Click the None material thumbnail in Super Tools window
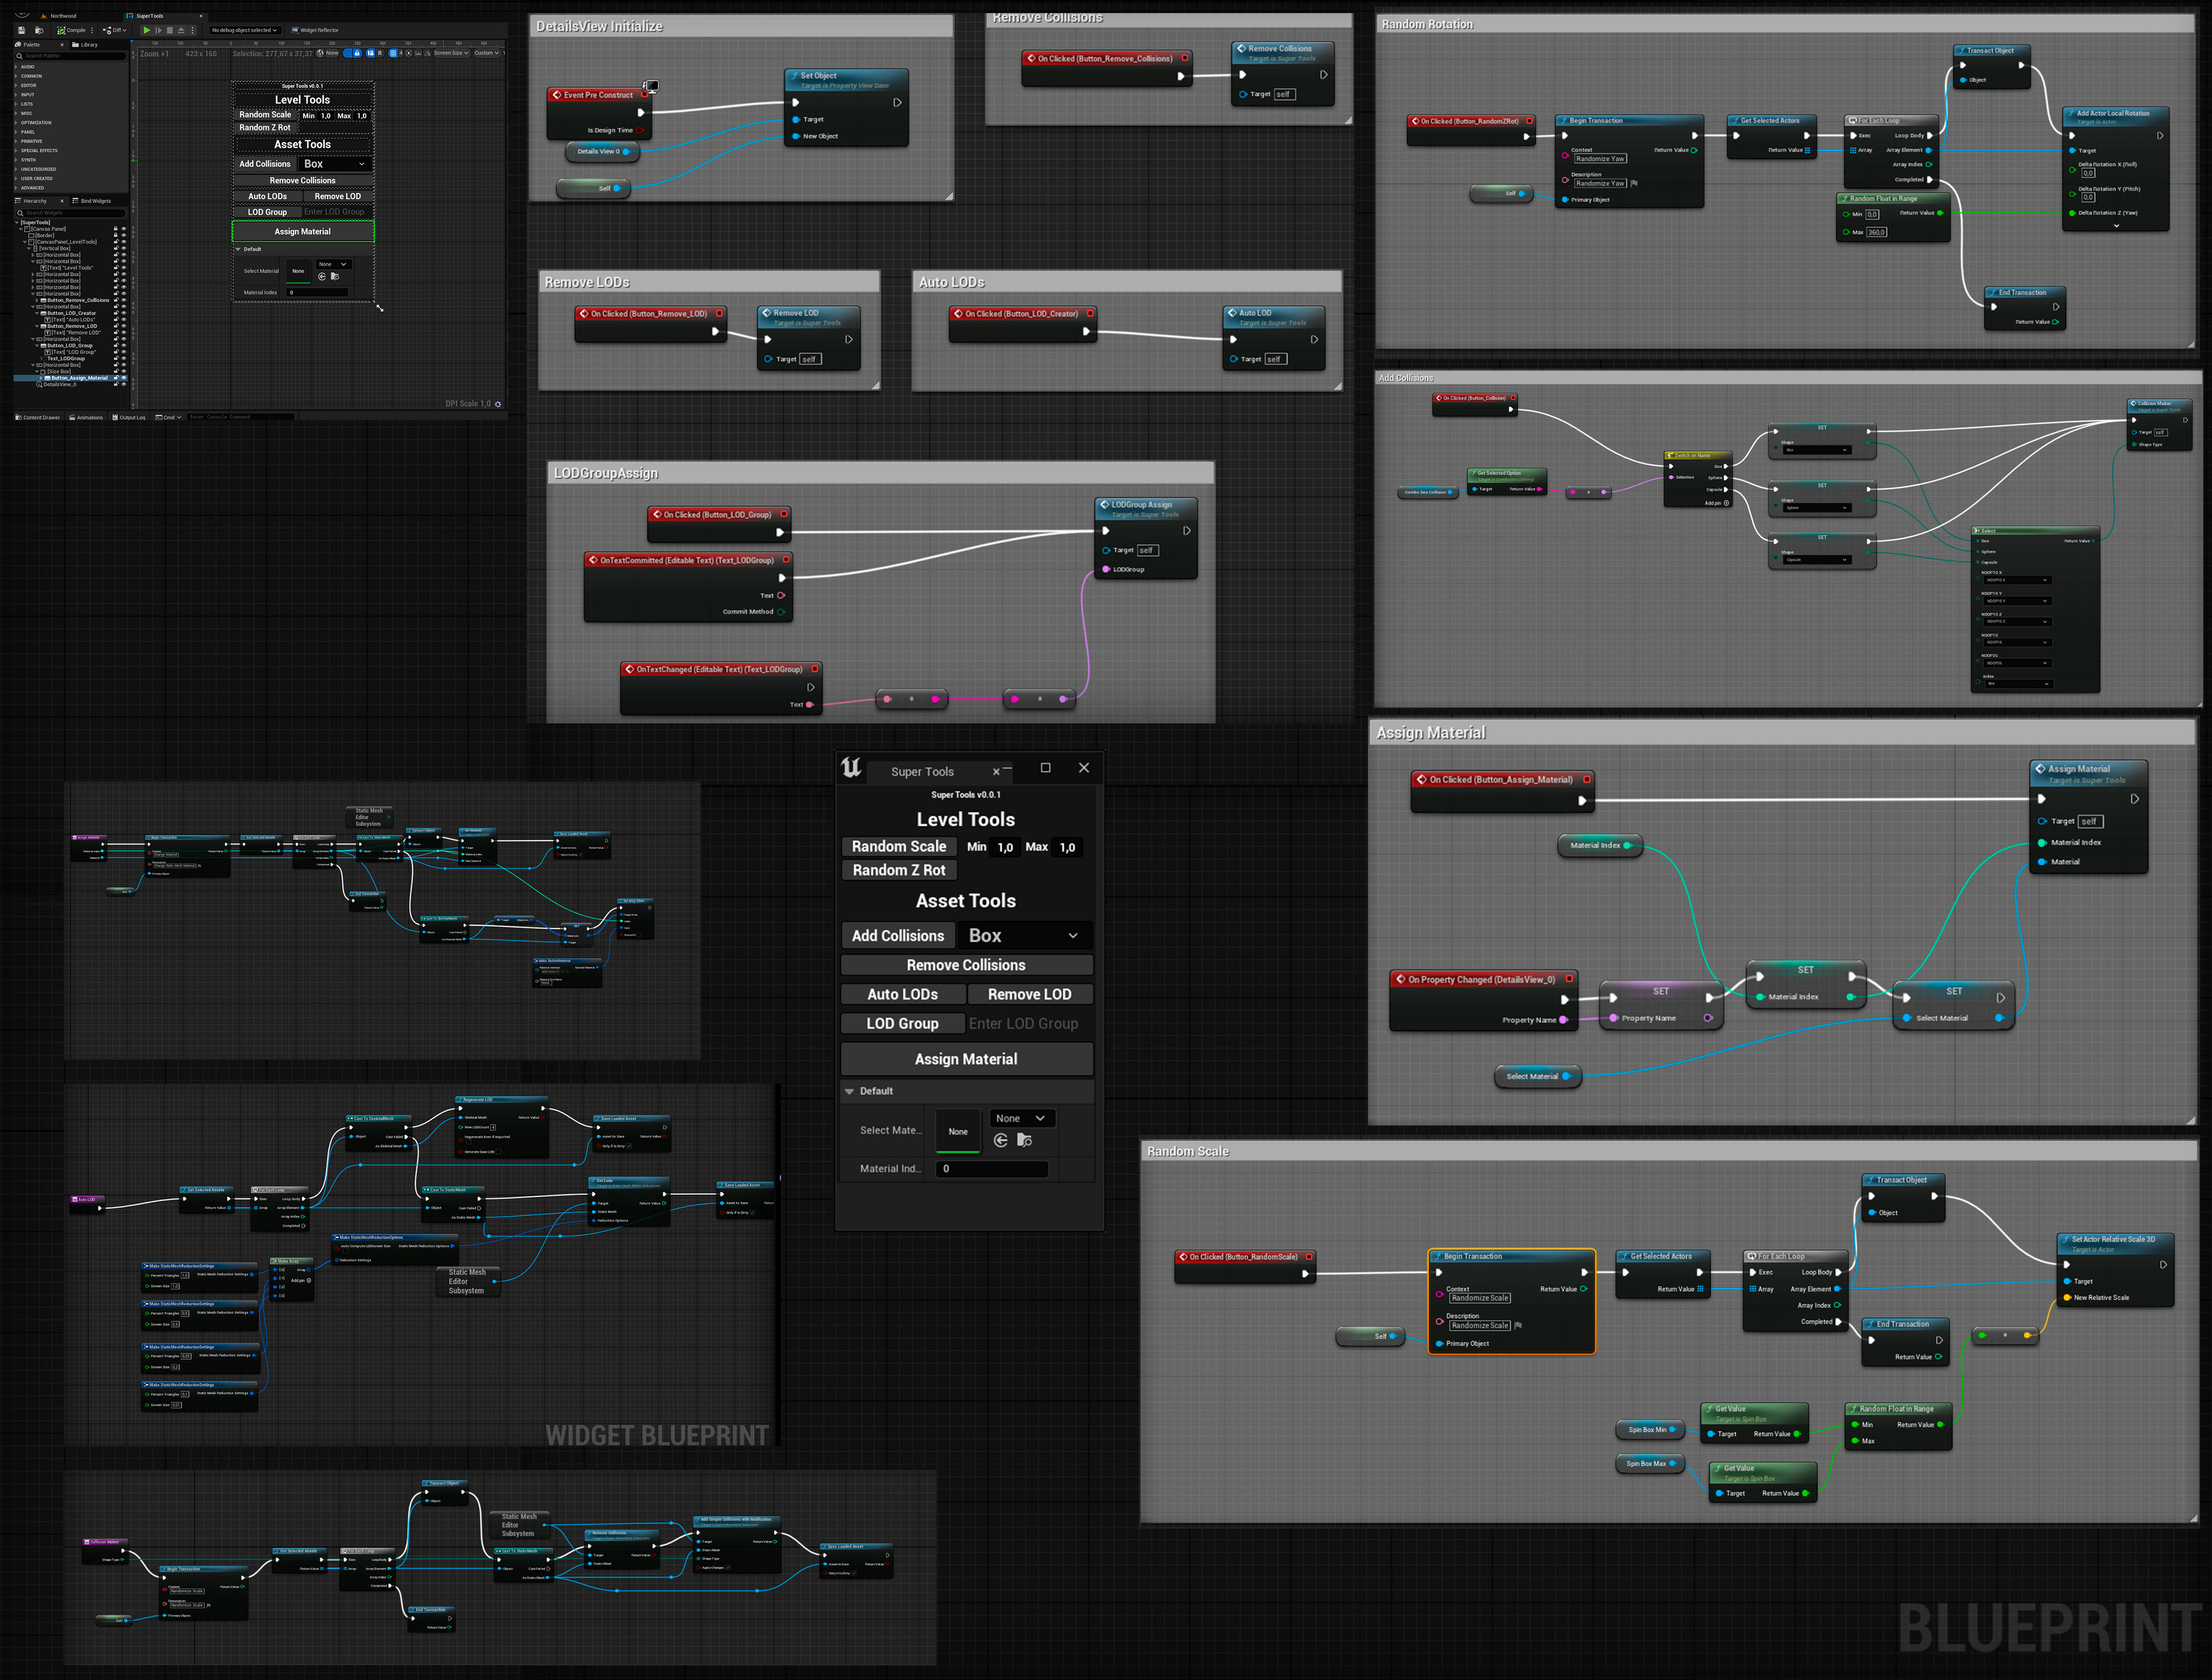This screenshot has height=1680, width=2212. (957, 1131)
